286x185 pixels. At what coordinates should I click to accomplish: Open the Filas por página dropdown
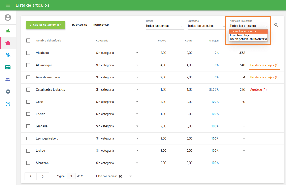coord(125,176)
